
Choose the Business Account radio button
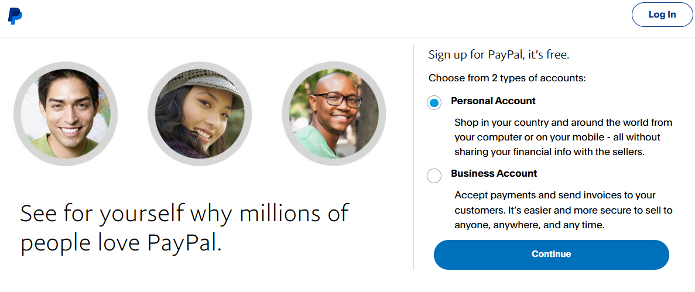(434, 176)
